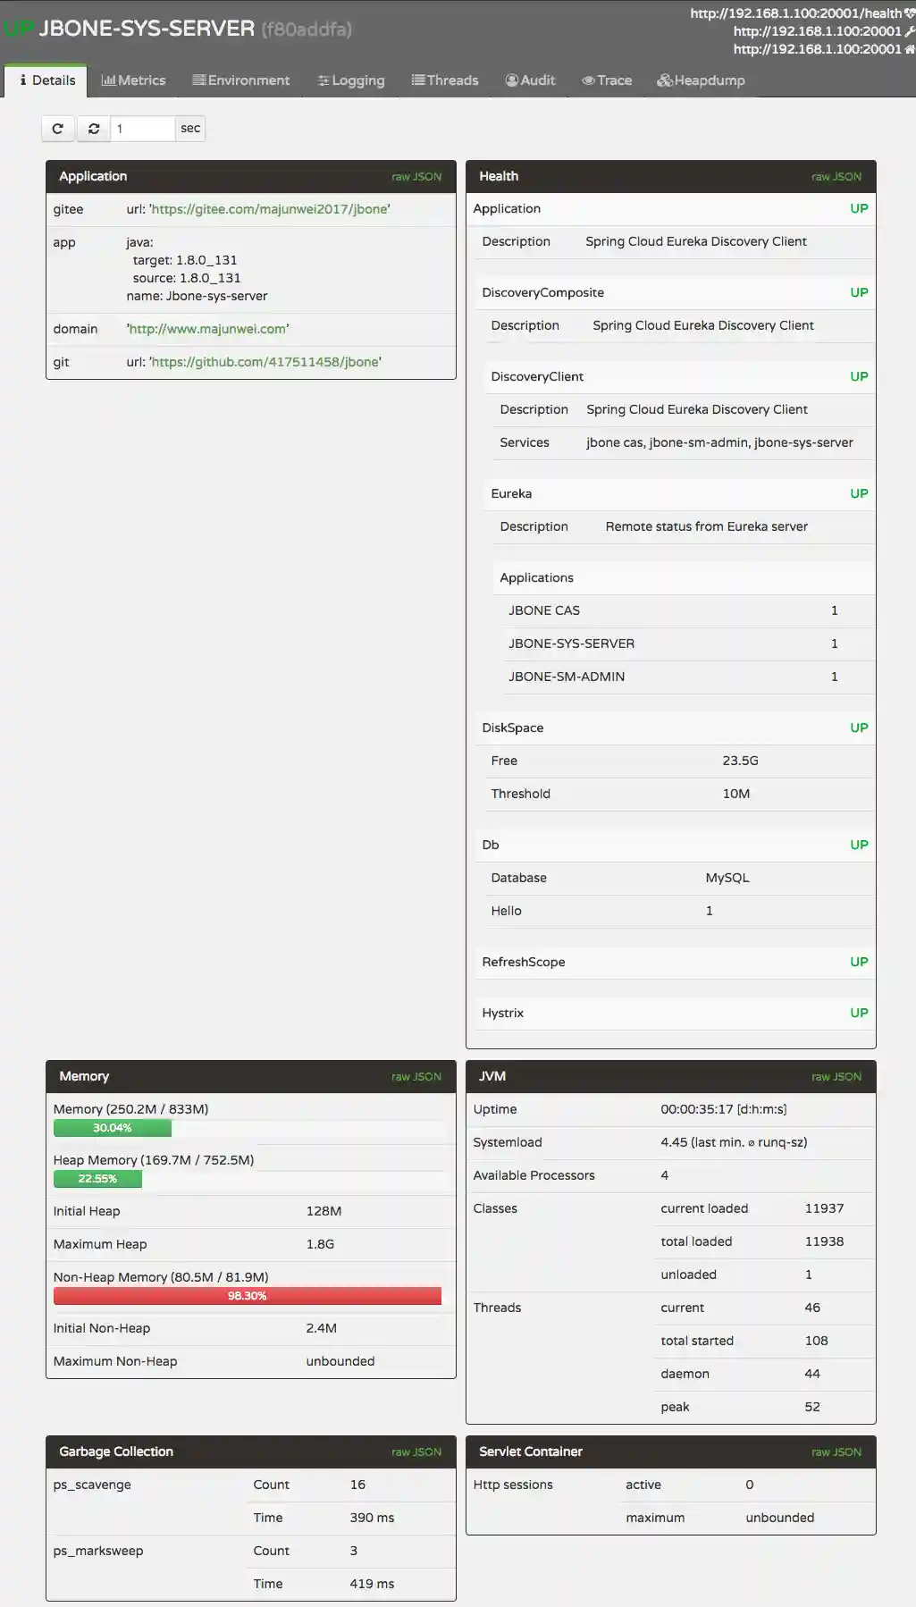The width and height of the screenshot is (916, 1607).
Task: Open the gitee.com jbone repository link
Action: (x=270, y=209)
